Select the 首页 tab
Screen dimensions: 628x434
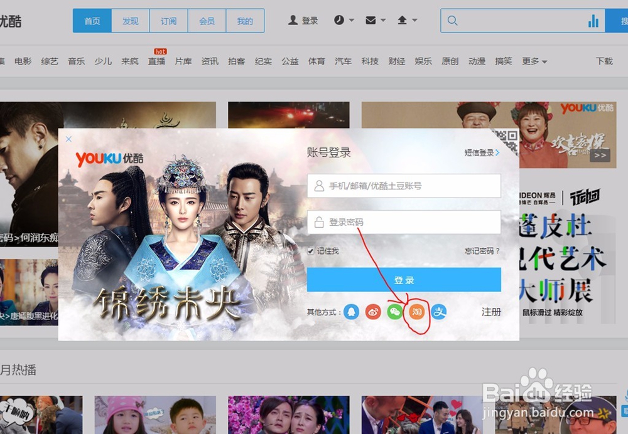92,21
